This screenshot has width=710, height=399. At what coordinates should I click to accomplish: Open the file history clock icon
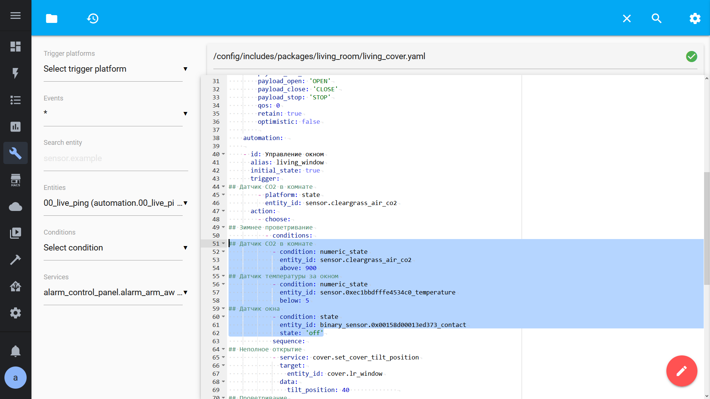pyautogui.click(x=92, y=18)
